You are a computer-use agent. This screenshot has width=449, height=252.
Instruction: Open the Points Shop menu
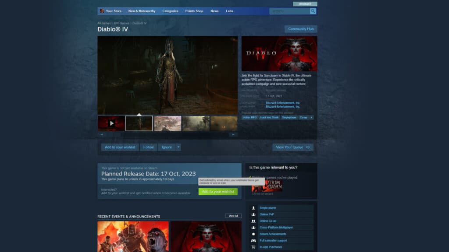(x=194, y=11)
